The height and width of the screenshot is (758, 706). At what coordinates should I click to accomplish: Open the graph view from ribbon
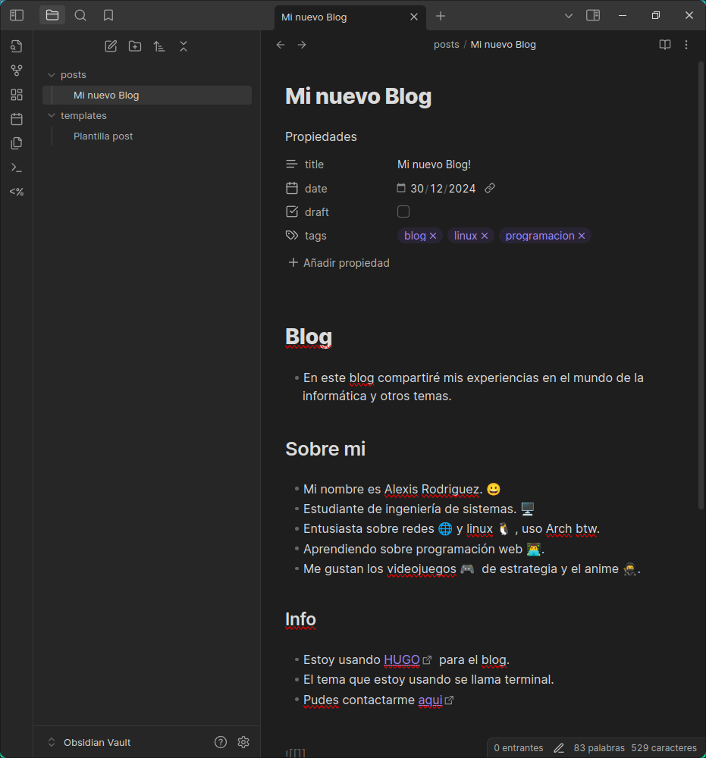coord(16,70)
